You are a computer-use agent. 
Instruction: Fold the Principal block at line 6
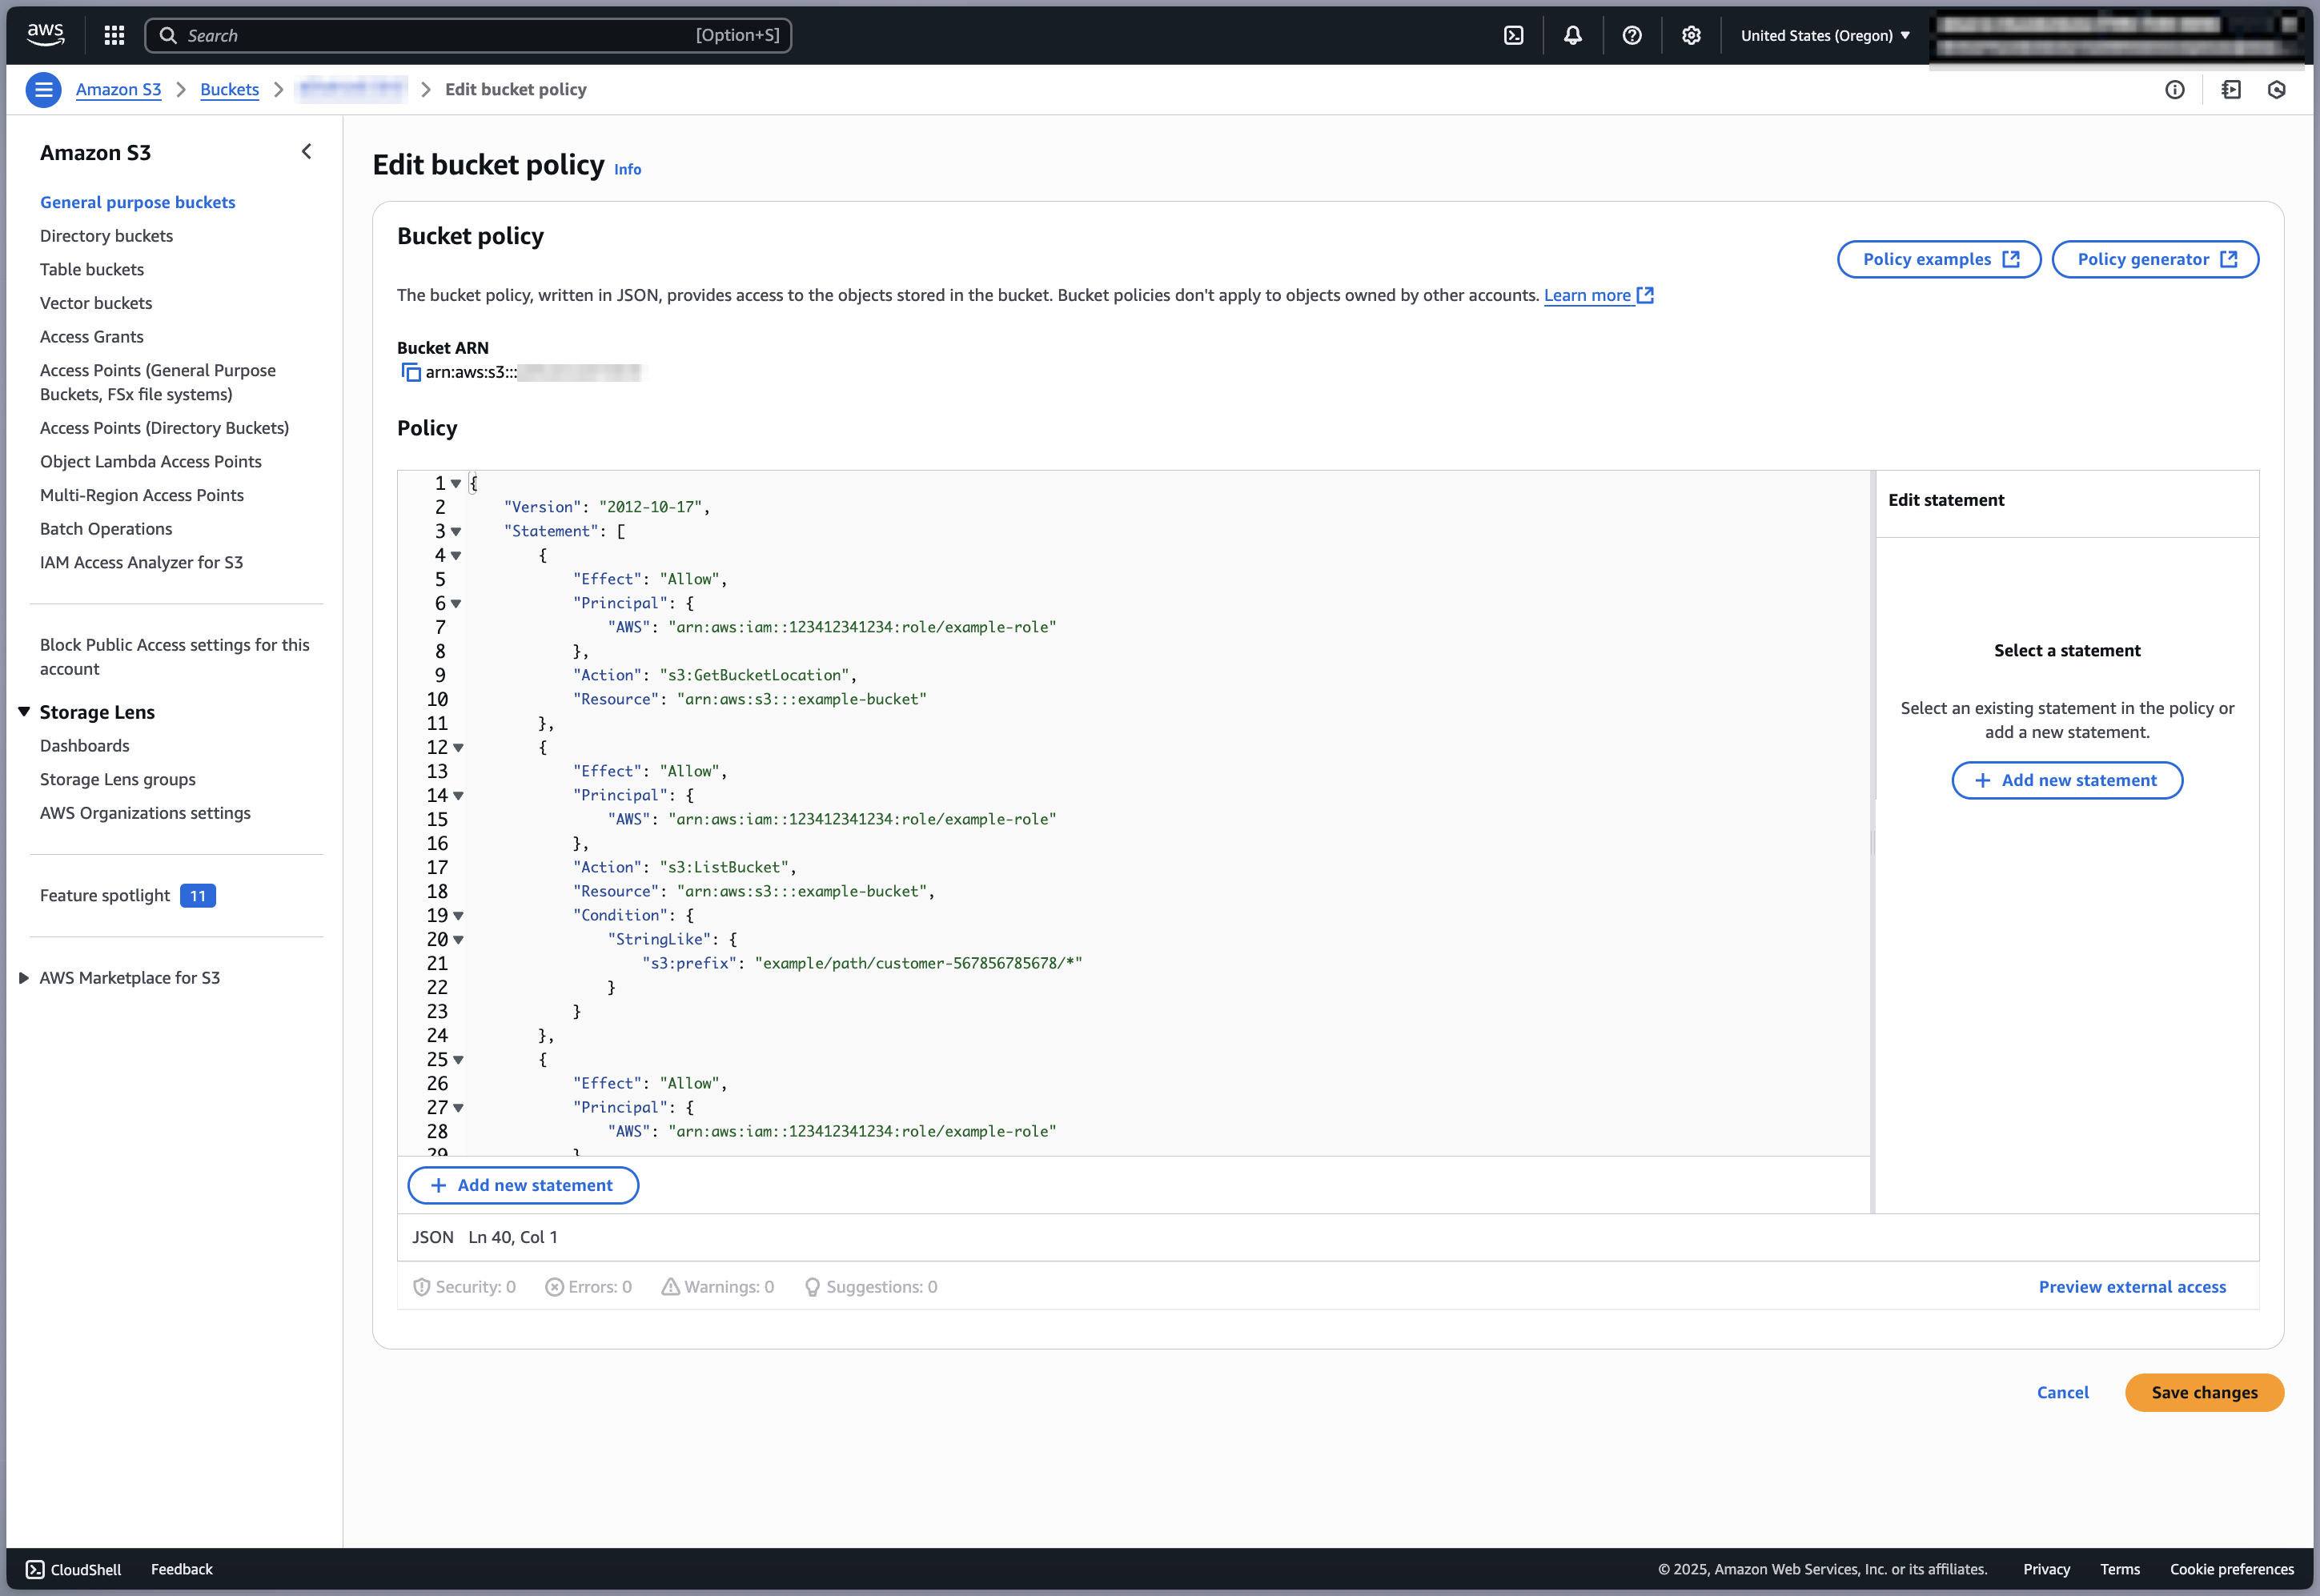click(x=456, y=604)
